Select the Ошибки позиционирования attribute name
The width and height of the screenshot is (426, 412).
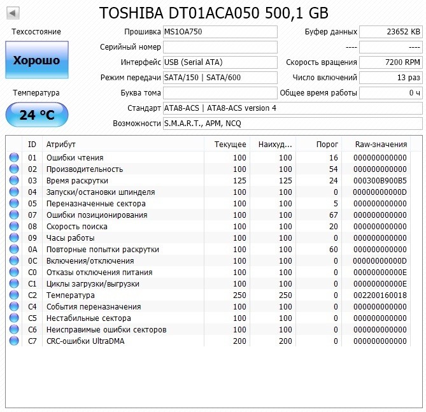pos(97,215)
